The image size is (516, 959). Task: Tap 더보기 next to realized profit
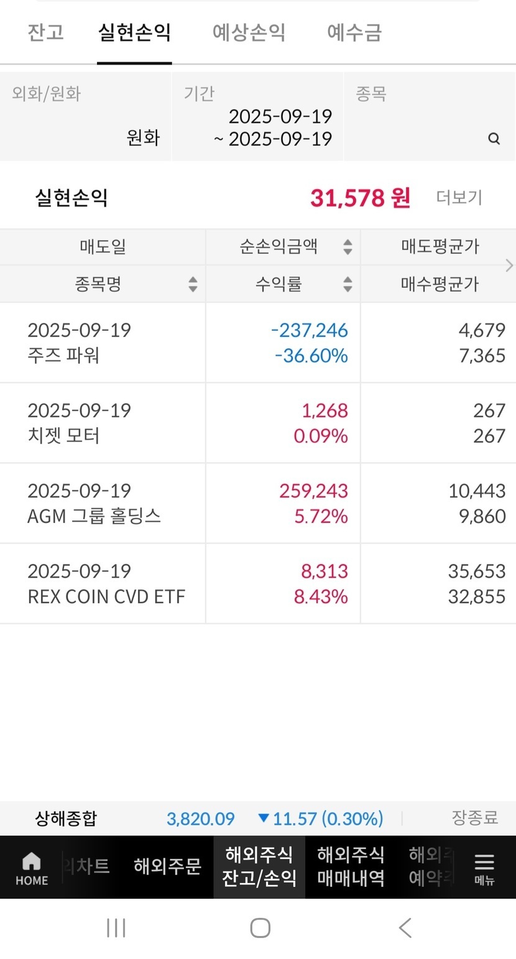[x=459, y=198]
